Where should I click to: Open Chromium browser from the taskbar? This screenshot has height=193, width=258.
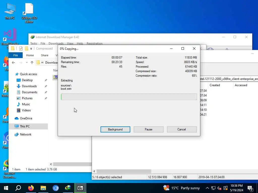point(56,188)
